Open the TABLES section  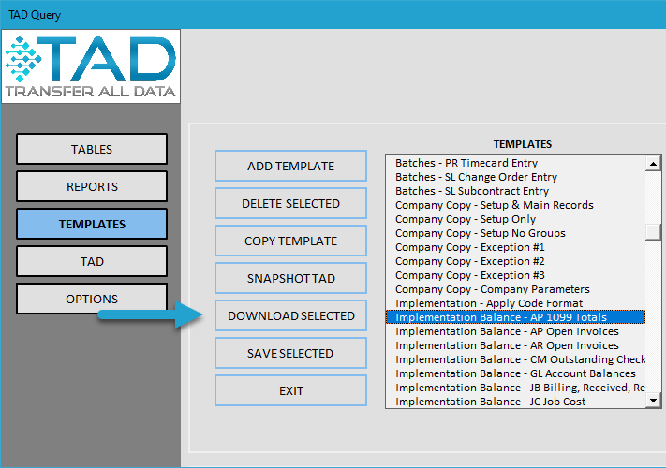coord(92,149)
